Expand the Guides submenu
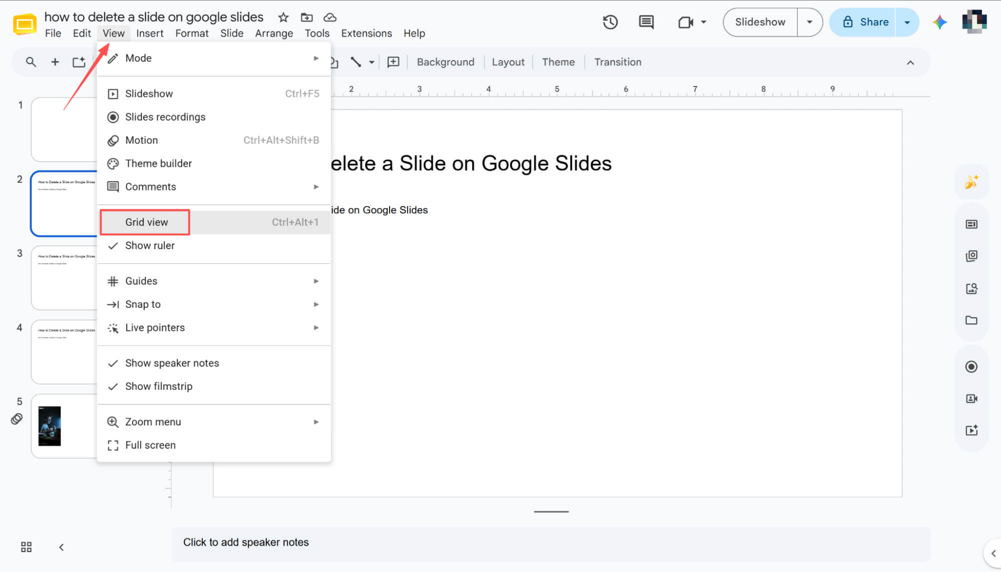Screen dimensions: 1001x572 point(214,281)
